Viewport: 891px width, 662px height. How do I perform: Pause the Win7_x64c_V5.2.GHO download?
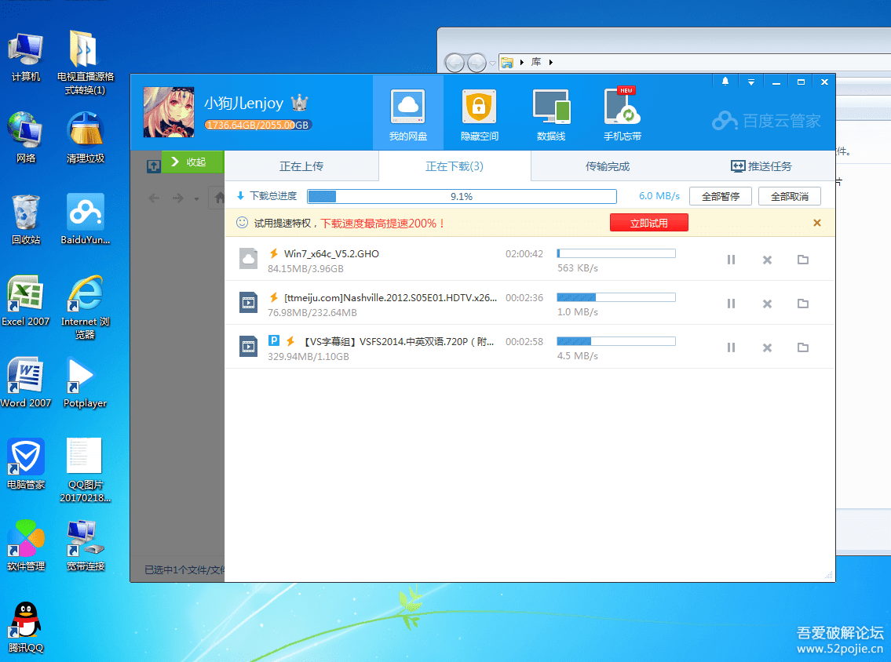[732, 260]
